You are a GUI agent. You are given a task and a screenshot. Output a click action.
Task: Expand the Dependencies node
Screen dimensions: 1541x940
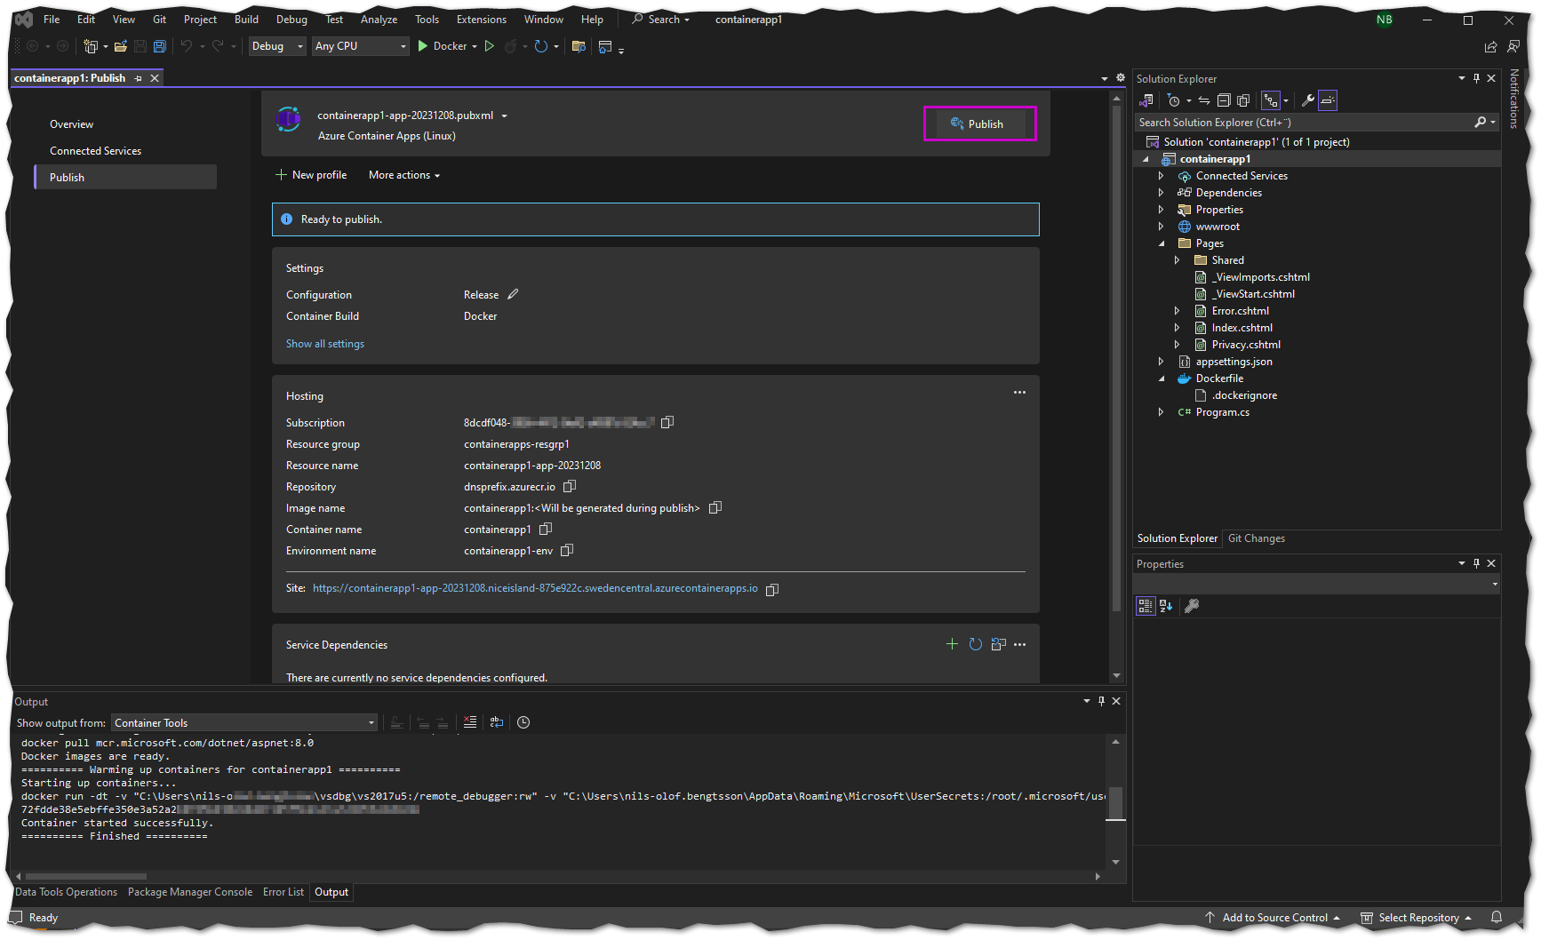1161,193
